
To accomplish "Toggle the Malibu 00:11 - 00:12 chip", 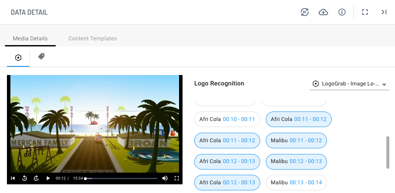I will click(x=296, y=141).
